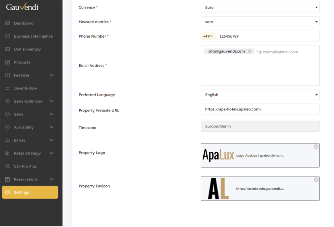This screenshot has height=227, width=334.
Task: Click the Business Intelligence sidebar icon
Action: (x=7, y=36)
